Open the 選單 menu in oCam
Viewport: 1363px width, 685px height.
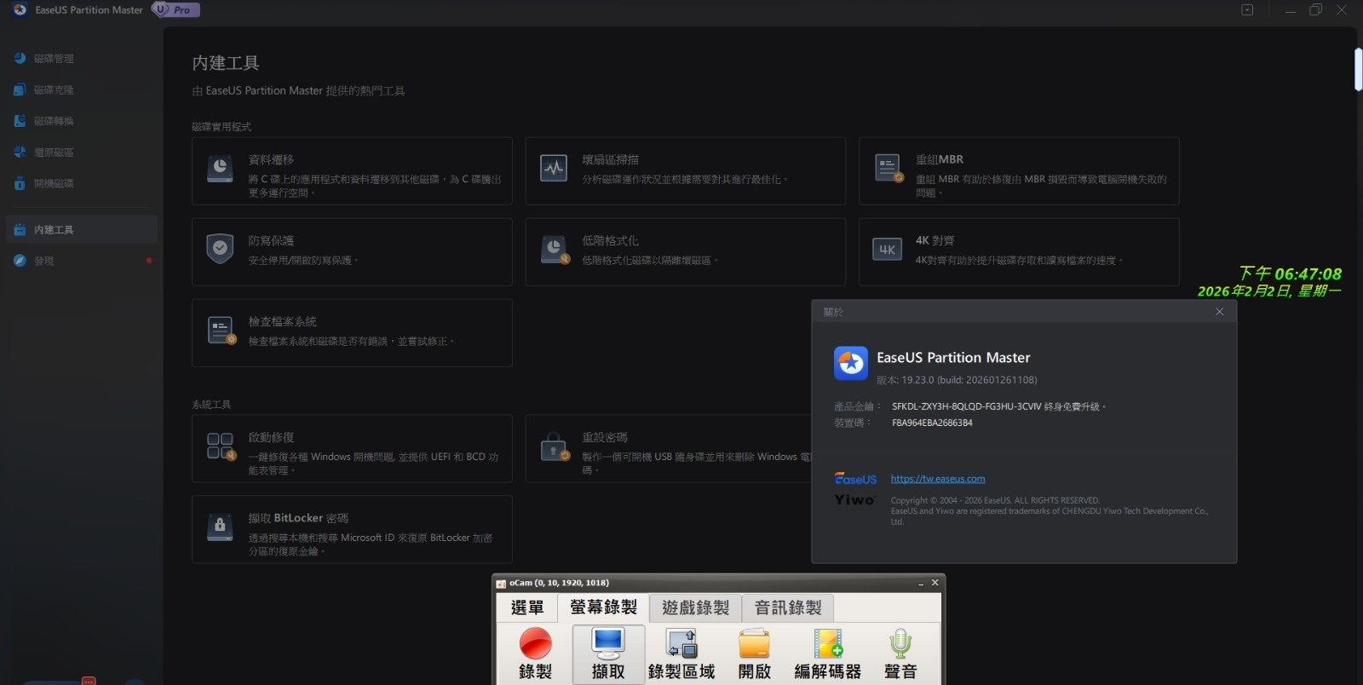click(526, 607)
